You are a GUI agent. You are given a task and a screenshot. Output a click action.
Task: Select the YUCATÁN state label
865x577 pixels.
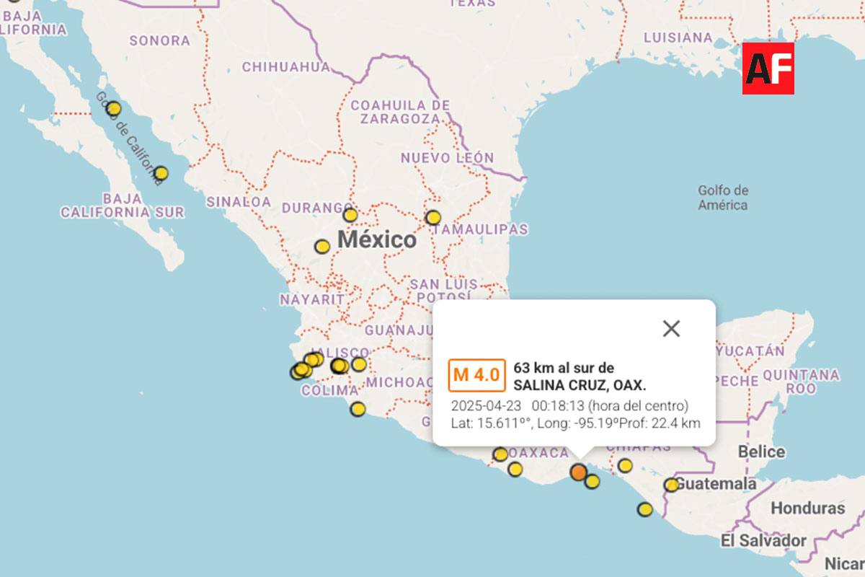click(x=750, y=352)
